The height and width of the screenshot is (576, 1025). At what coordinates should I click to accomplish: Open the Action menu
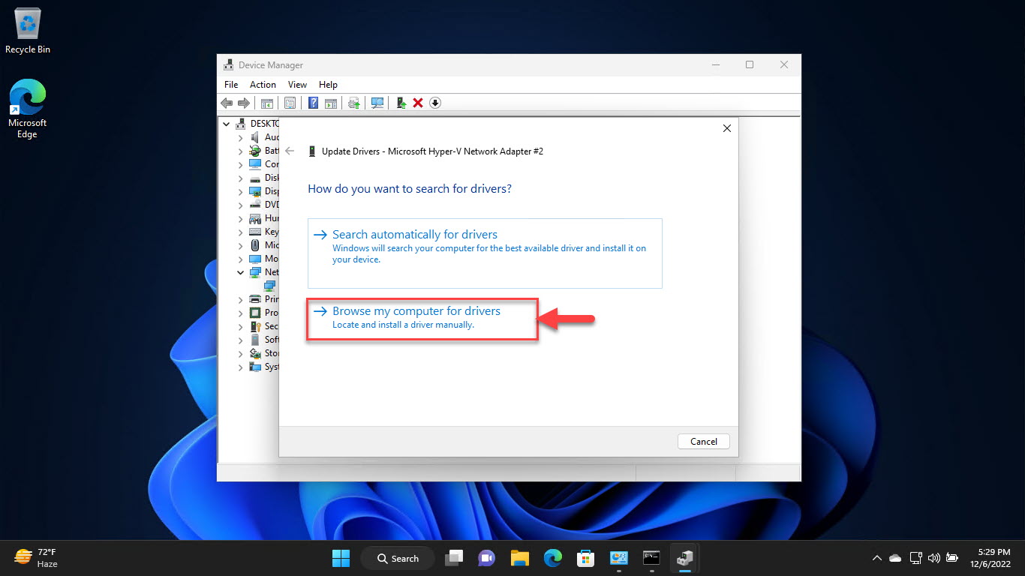point(263,84)
